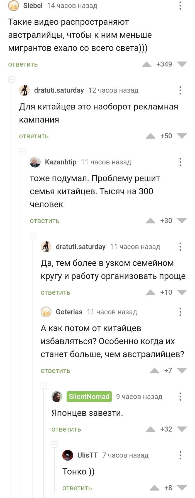The image size is (195, 498).
Task: Click dratuti.saturday's avatar
Action: tap(25, 90)
